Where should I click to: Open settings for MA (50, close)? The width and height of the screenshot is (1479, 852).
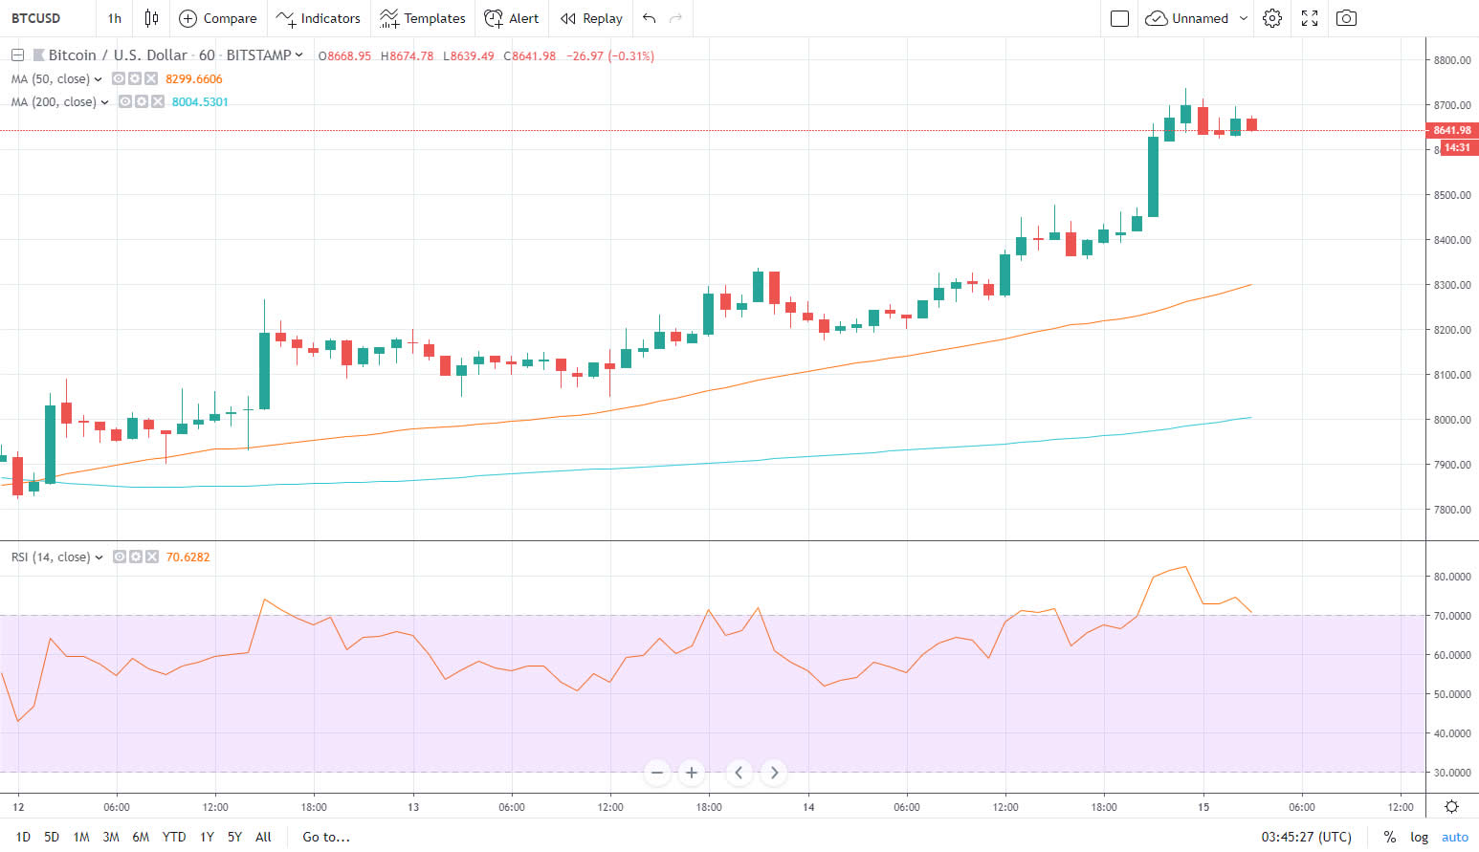click(135, 78)
